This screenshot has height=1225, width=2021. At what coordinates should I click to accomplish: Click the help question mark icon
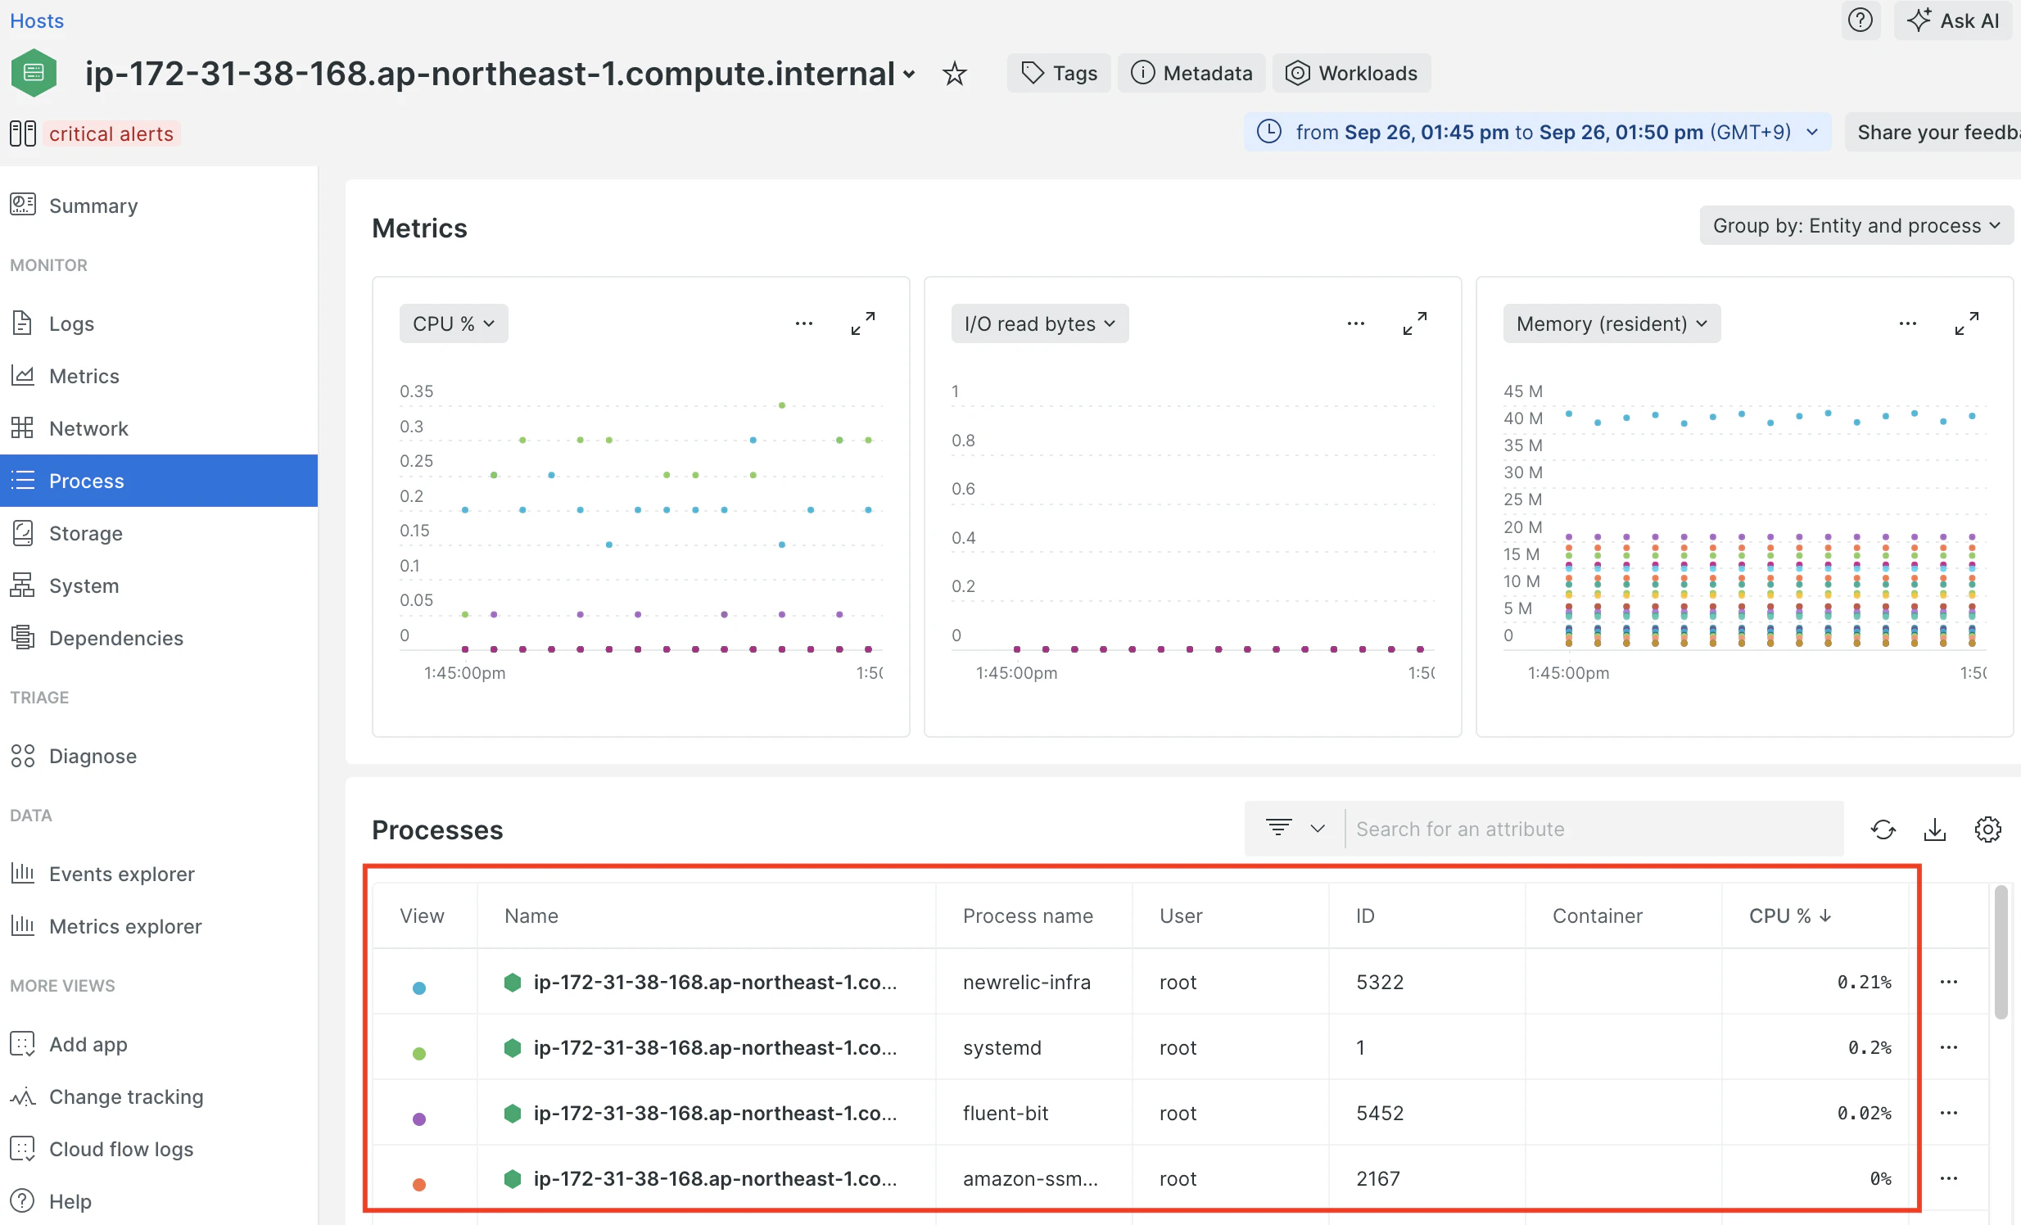[x=1860, y=20]
